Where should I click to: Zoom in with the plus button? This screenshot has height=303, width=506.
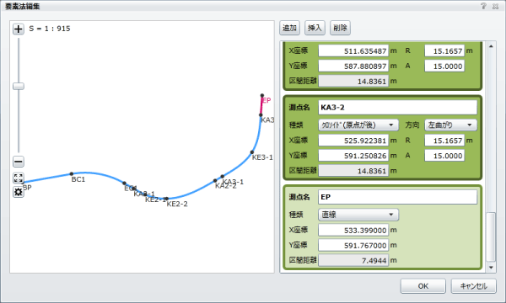point(19,29)
